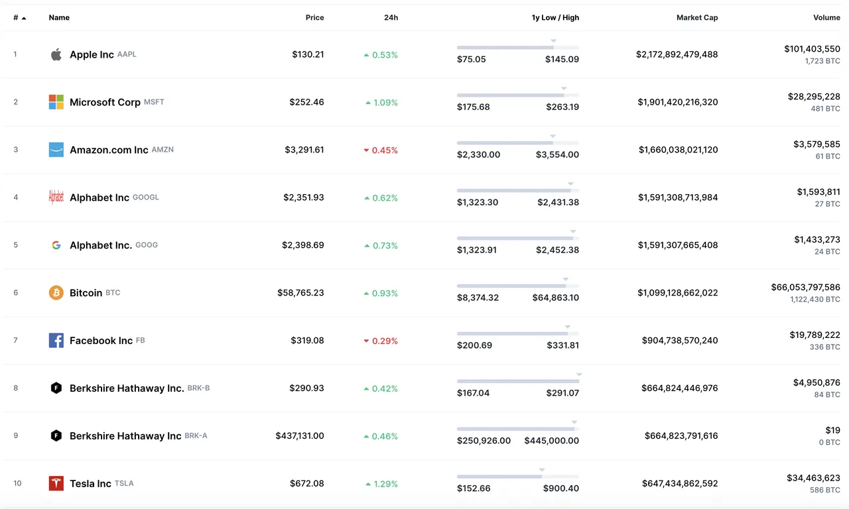
Task: Click the BRK-B row logo icon
Action: click(56, 388)
